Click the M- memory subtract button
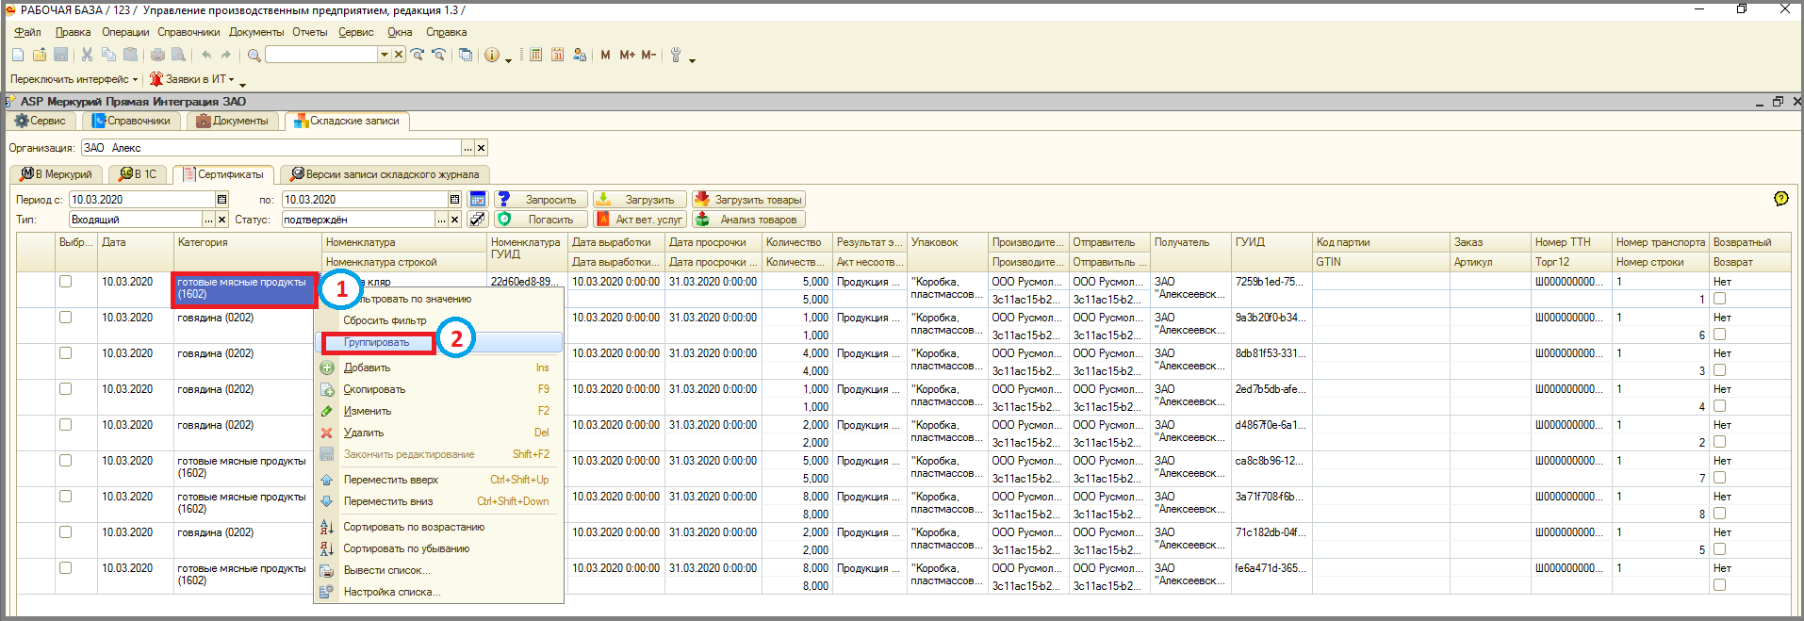The height and width of the screenshot is (621, 1804). [x=648, y=55]
